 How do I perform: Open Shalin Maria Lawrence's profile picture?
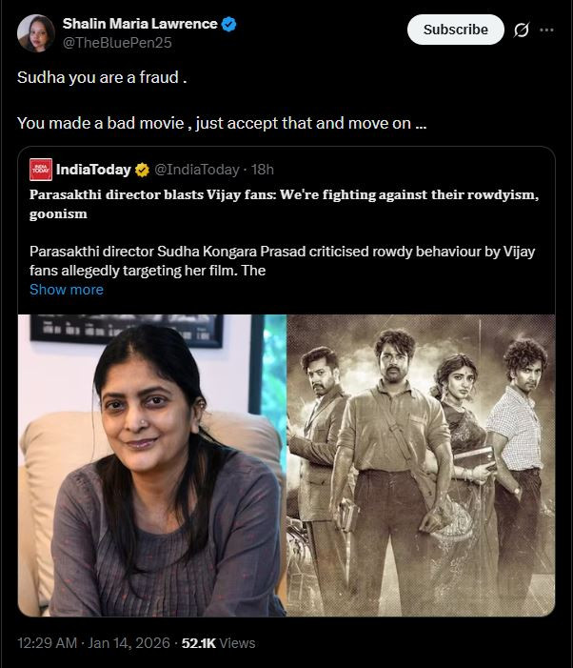pos(35,32)
